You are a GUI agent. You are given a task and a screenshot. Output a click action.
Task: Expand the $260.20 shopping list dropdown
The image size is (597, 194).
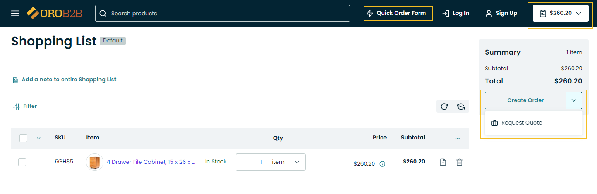click(x=560, y=14)
